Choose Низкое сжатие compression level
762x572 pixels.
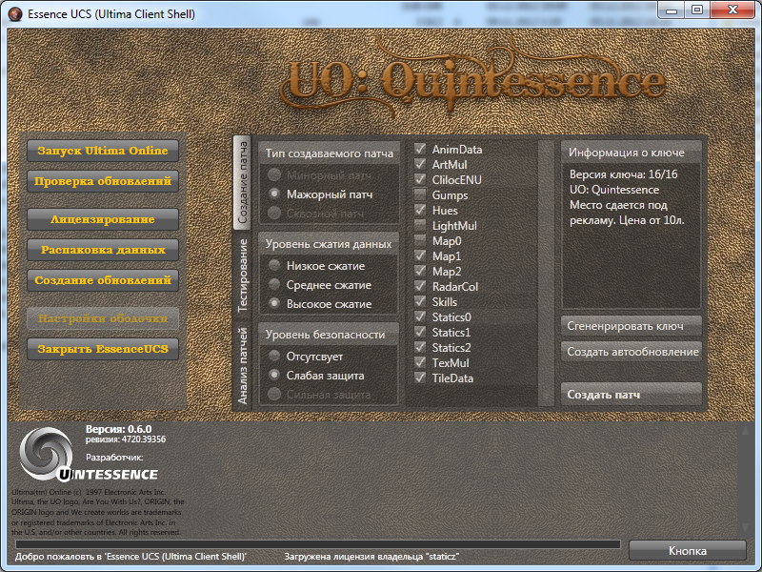[275, 266]
